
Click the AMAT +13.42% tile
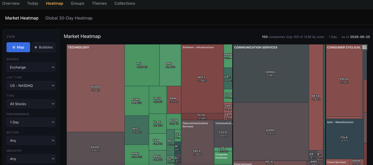tap(137, 155)
